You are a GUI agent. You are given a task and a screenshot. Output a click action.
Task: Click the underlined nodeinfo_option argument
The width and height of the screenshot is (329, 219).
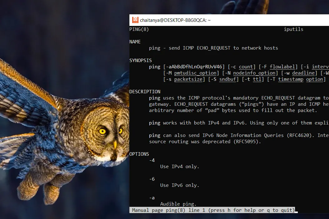(x=254, y=73)
